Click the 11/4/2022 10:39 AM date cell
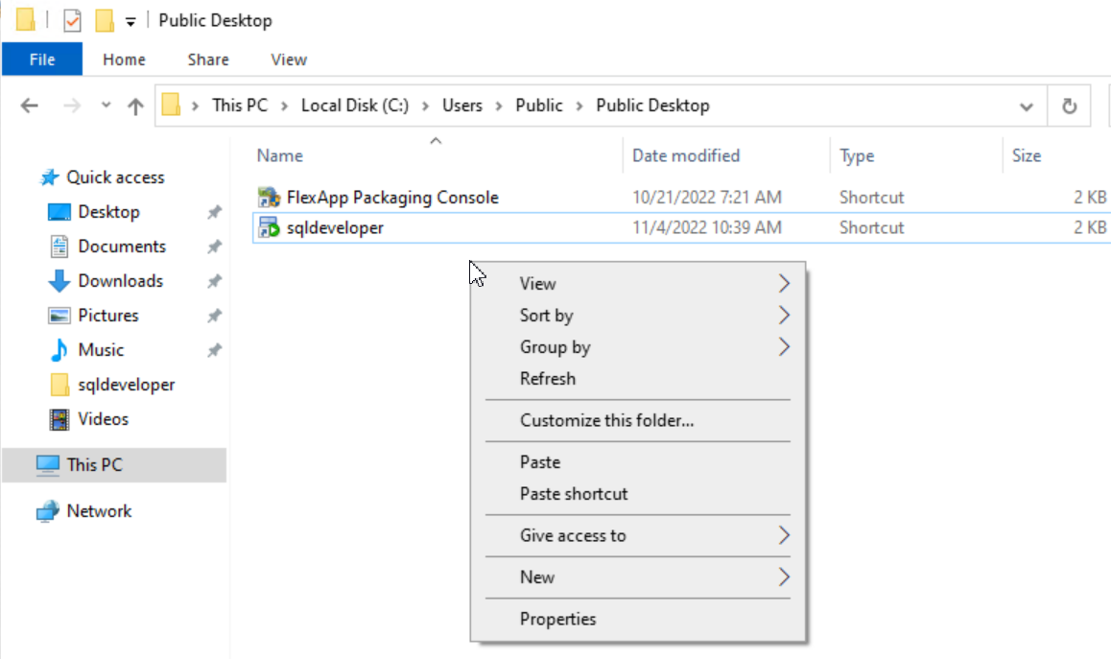The width and height of the screenshot is (1111, 659). point(706,227)
